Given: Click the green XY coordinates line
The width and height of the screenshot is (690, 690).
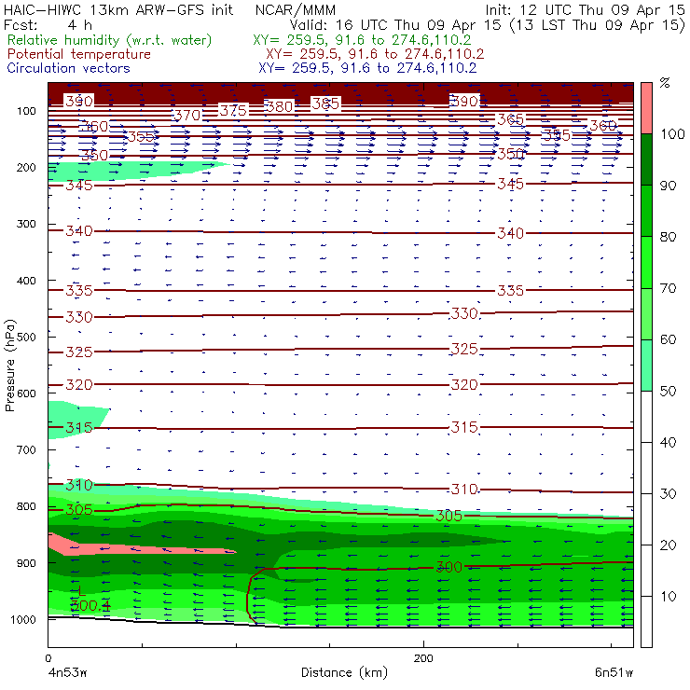Looking at the screenshot, I should [x=362, y=40].
